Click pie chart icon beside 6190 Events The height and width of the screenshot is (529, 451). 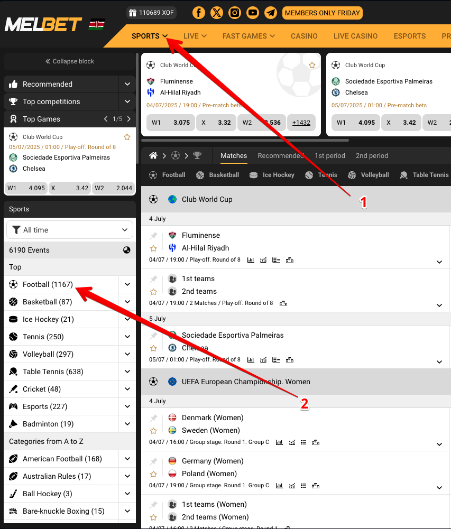tap(126, 250)
